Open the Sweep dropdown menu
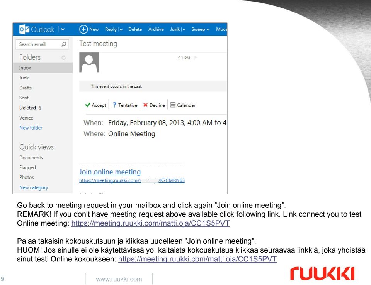Viewport: 371px width, 285px height. tap(201, 29)
